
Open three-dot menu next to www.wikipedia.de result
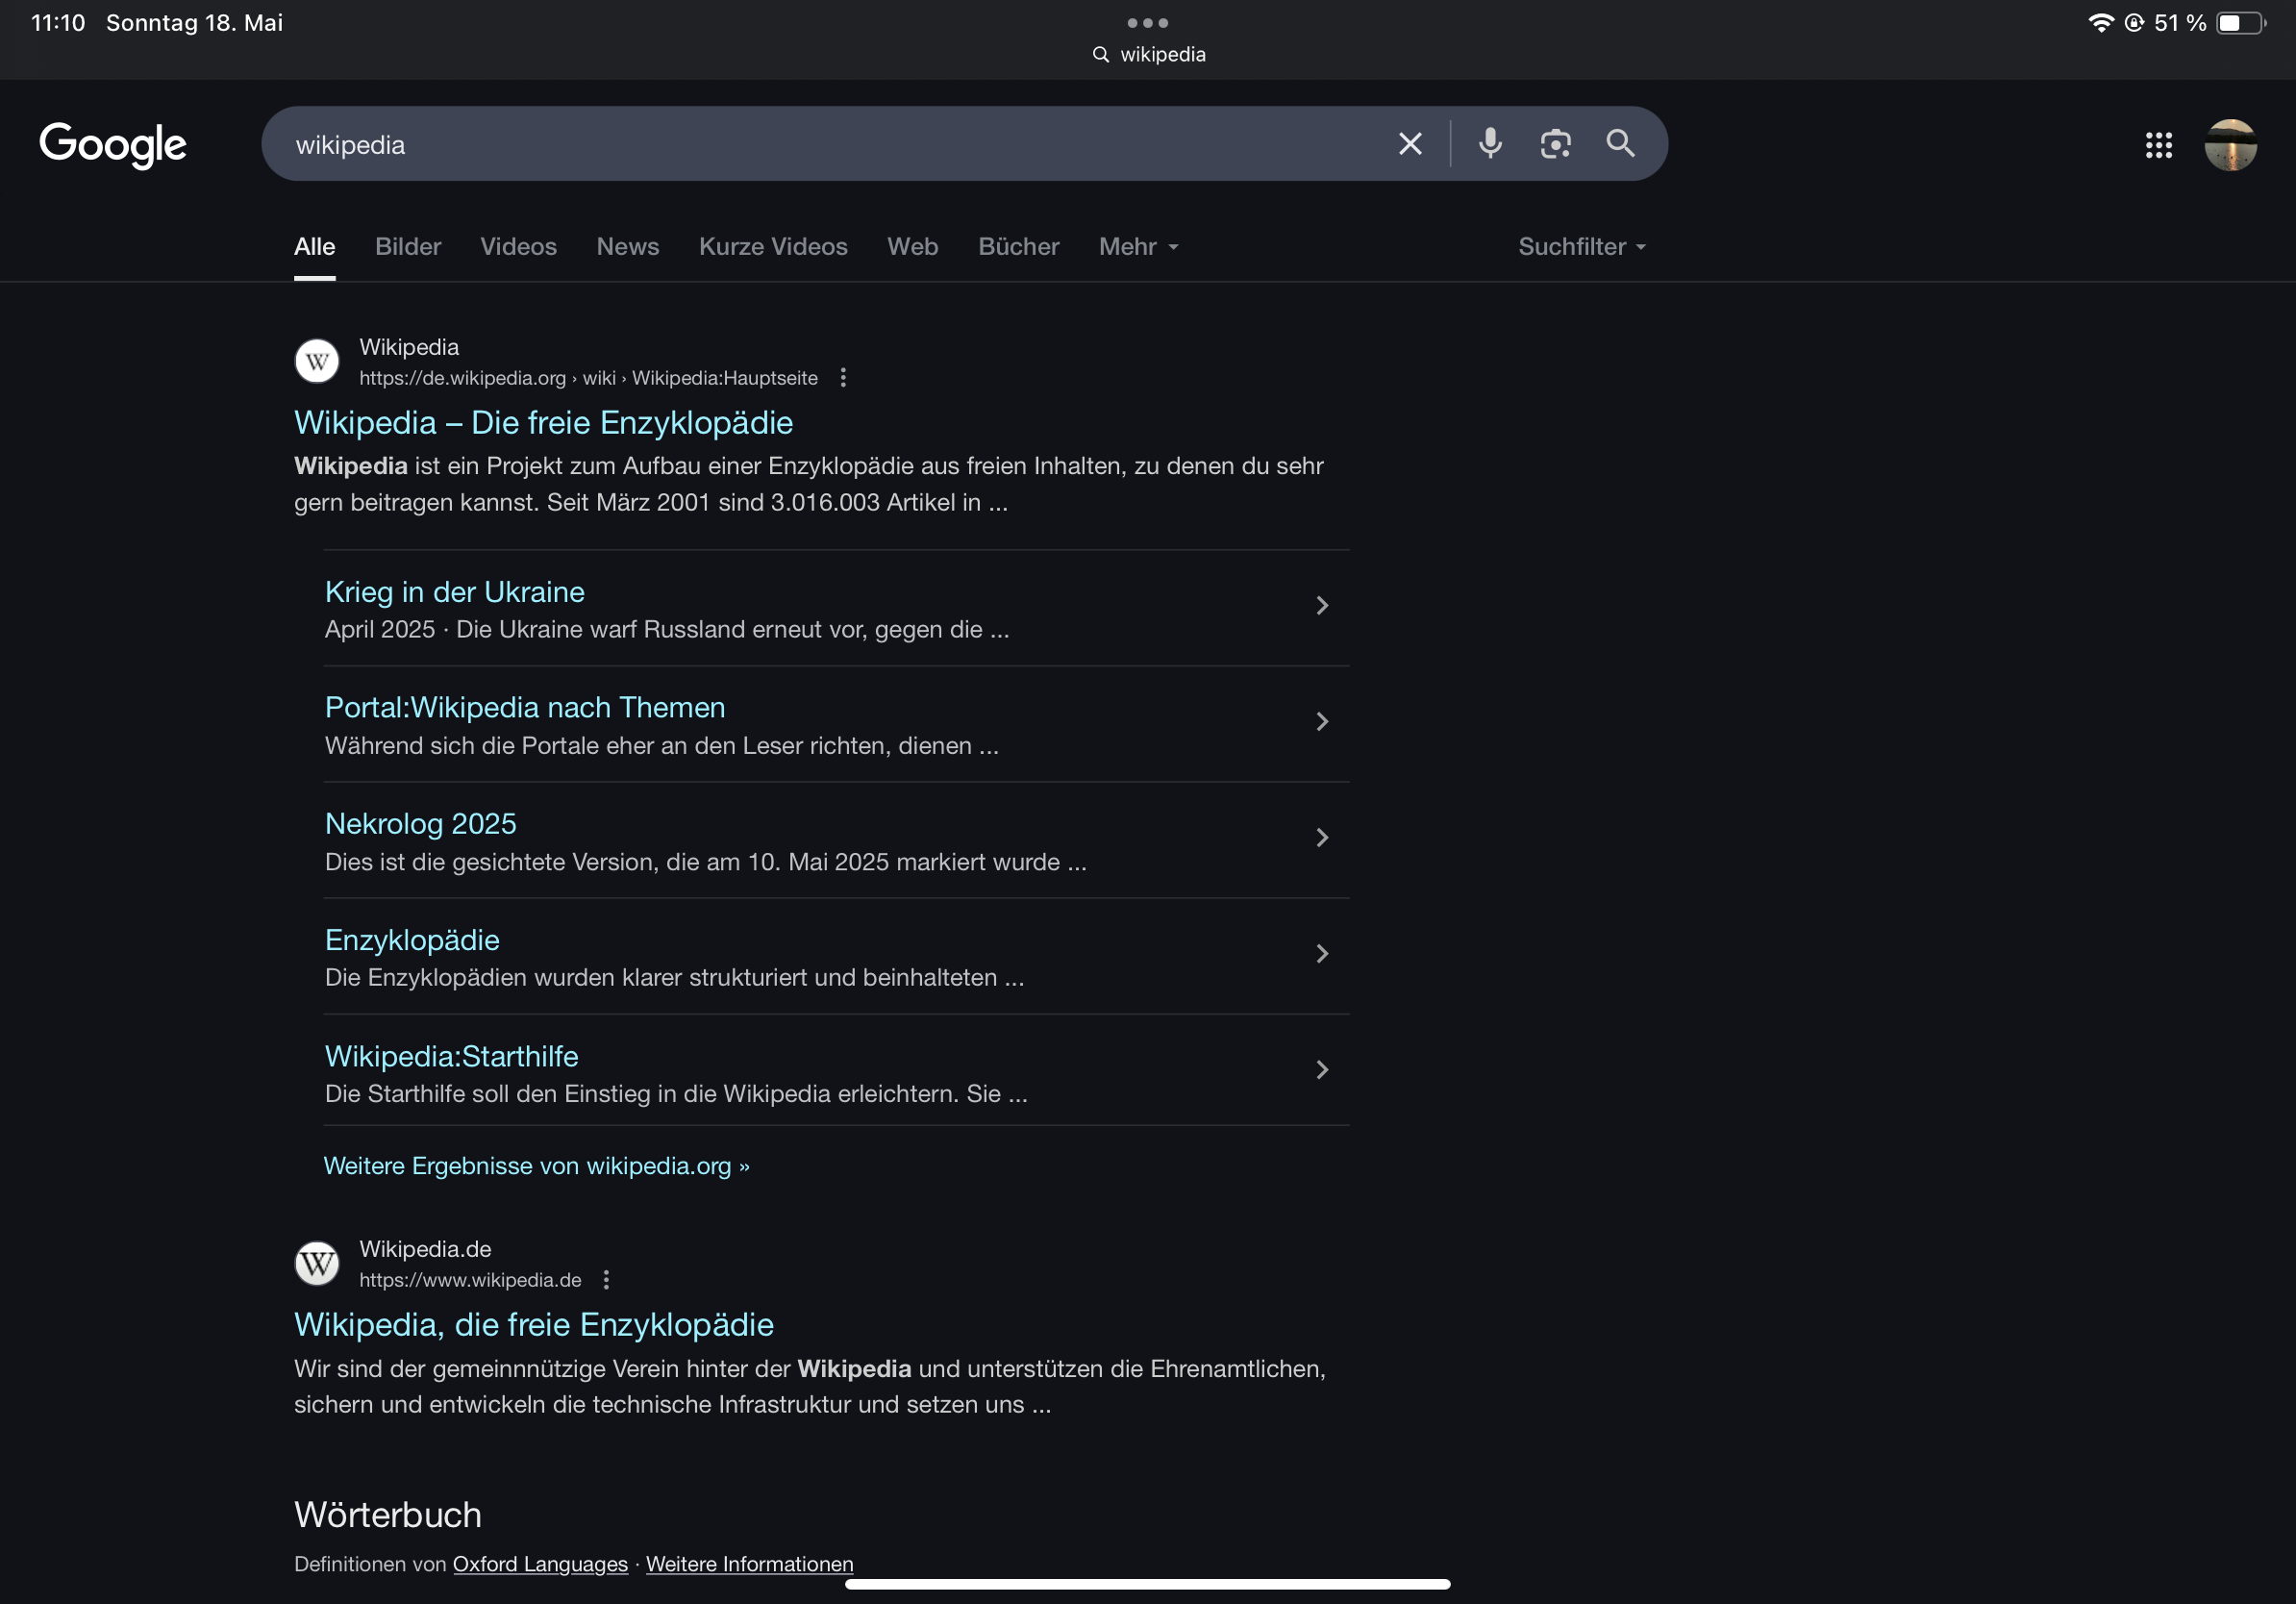click(606, 1280)
